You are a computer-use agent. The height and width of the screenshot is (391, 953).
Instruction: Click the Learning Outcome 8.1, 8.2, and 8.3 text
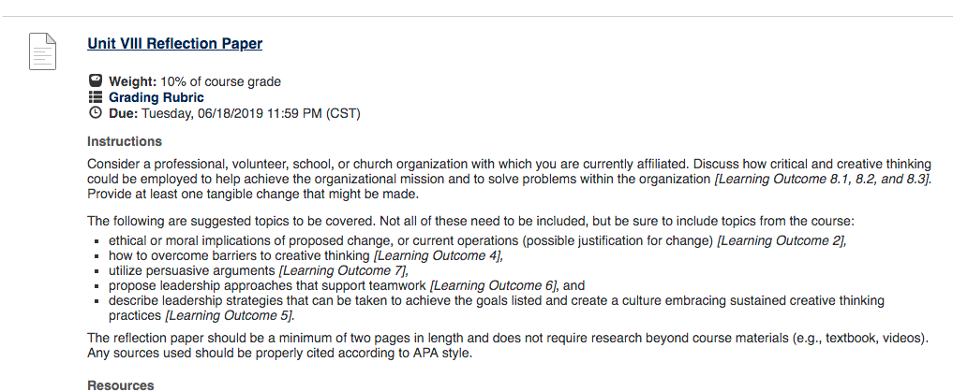(823, 179)
